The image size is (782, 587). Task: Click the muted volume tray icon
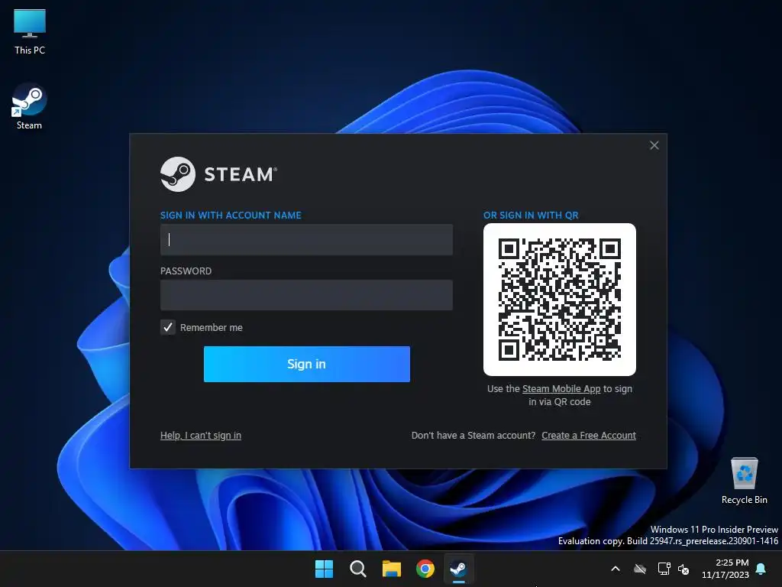(x=683, y=569)
